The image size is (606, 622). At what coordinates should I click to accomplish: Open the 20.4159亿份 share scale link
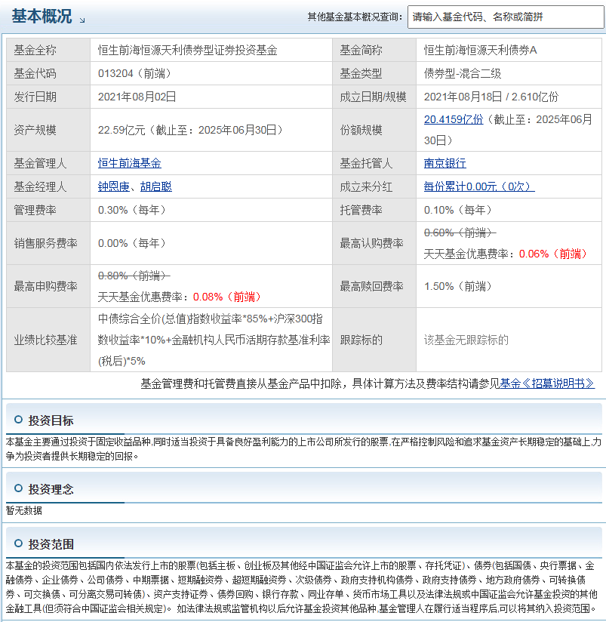pos(454,119)
